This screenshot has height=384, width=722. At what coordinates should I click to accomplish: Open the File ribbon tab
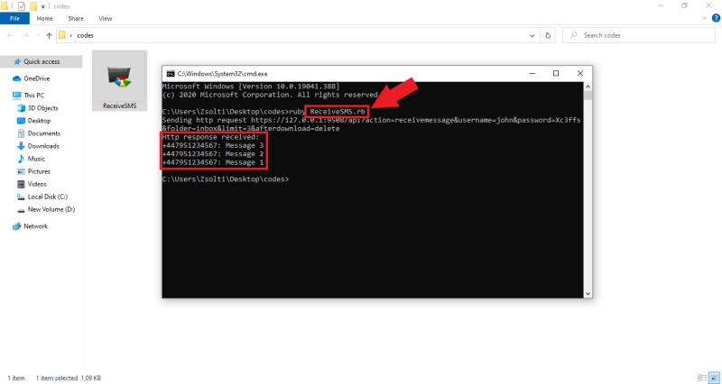point(14,18)
